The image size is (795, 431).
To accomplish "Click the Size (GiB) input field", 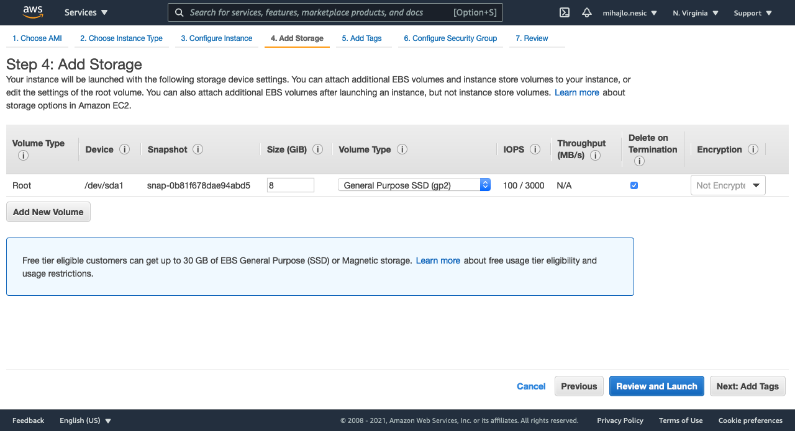I will coord(291,185).
